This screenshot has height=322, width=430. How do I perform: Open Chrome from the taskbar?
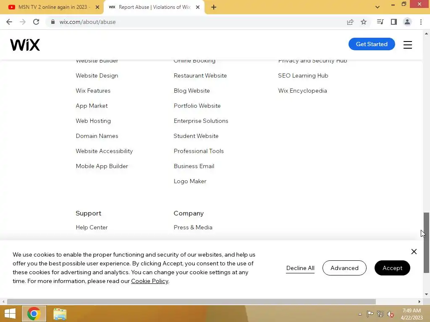pyautogui.click(x=34, y=314)
